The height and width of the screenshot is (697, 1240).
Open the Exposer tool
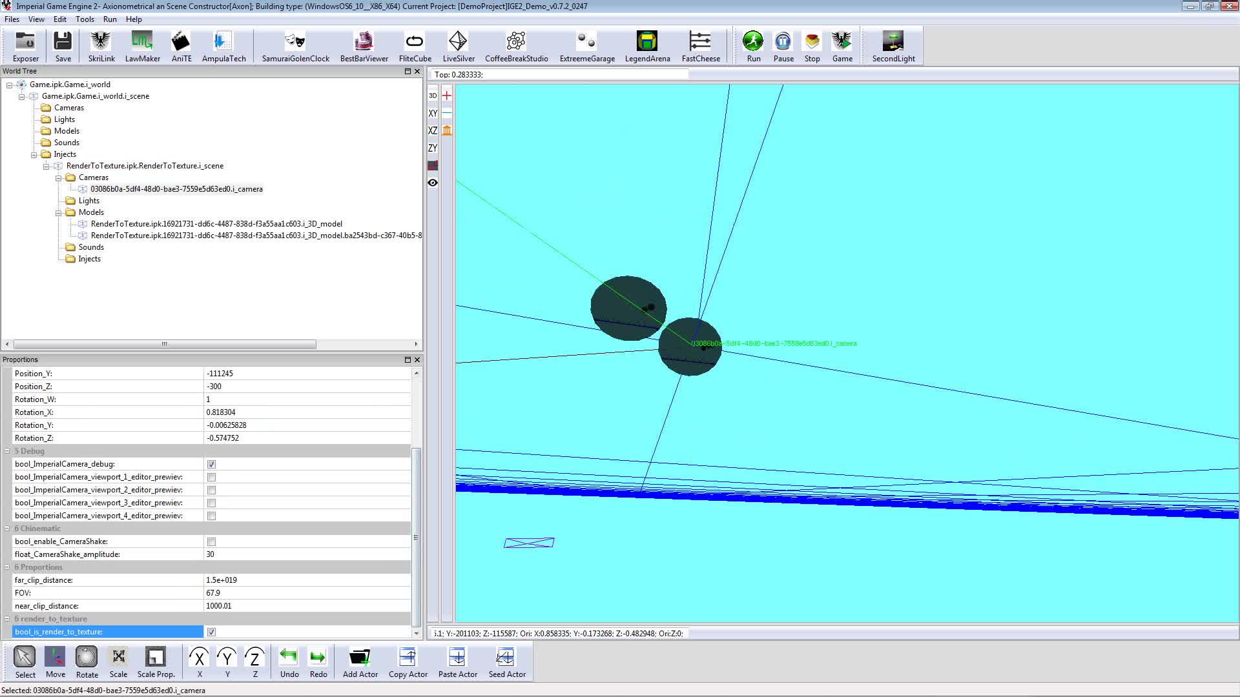26,46
